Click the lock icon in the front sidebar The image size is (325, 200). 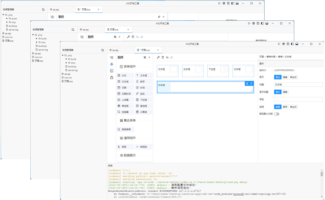click(112, 78)
